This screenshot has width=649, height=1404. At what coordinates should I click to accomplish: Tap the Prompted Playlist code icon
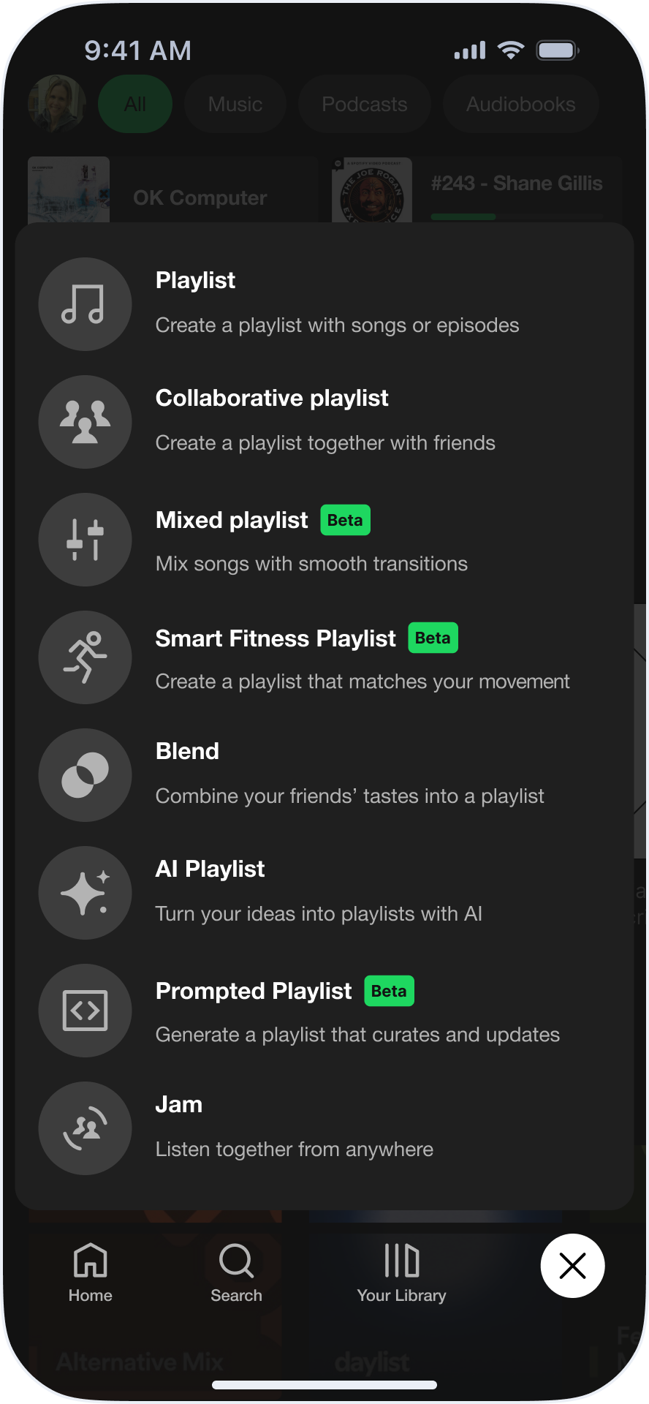85,1011
